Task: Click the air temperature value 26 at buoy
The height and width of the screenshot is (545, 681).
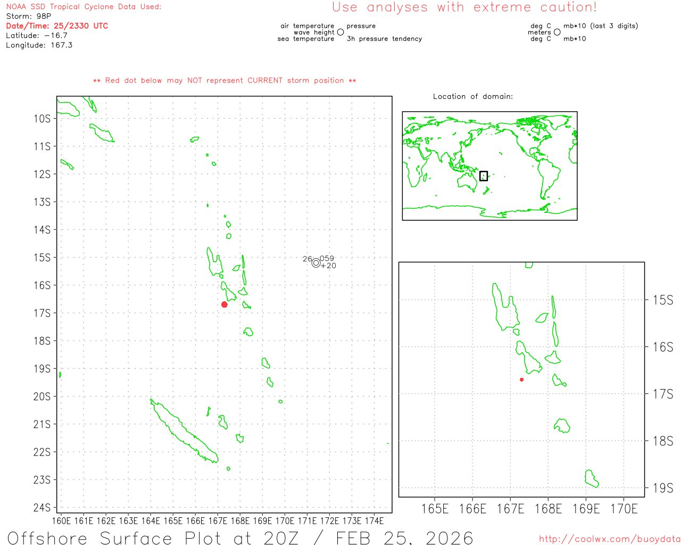Action: click(307, 259)
